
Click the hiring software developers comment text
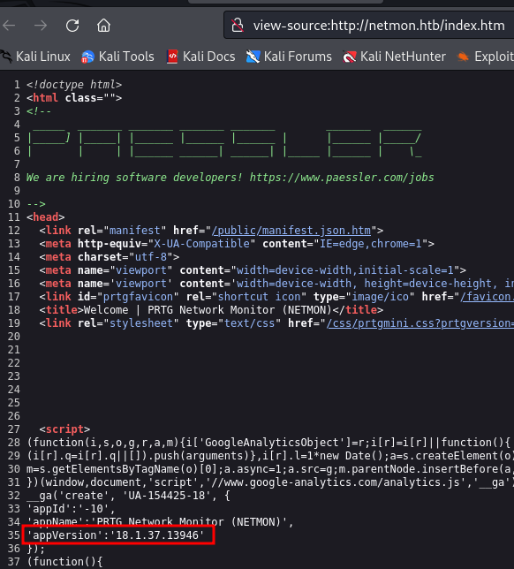(x=230, y=178)
